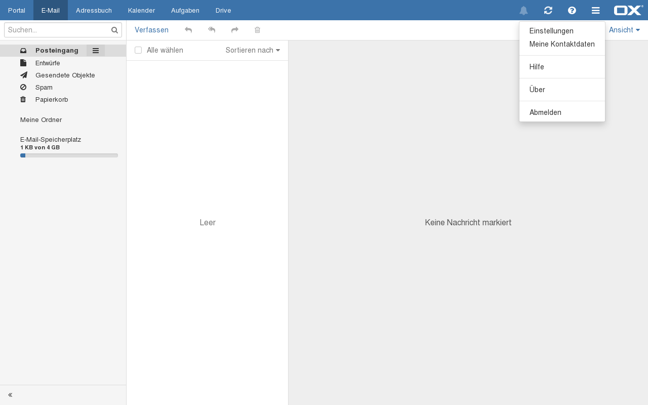Switch to the Kalender tab
This screenshot has height=405, width=648.
pos(141,11)
